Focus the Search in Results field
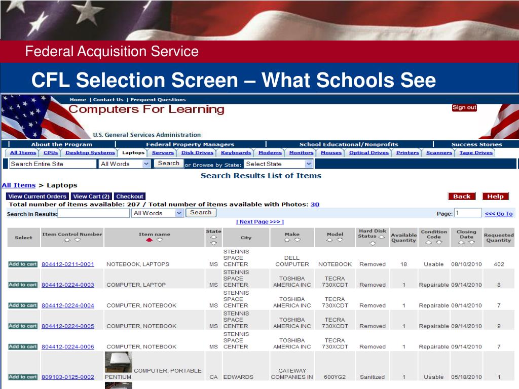Screen dimensions: 519x389 tap(94, 213)
